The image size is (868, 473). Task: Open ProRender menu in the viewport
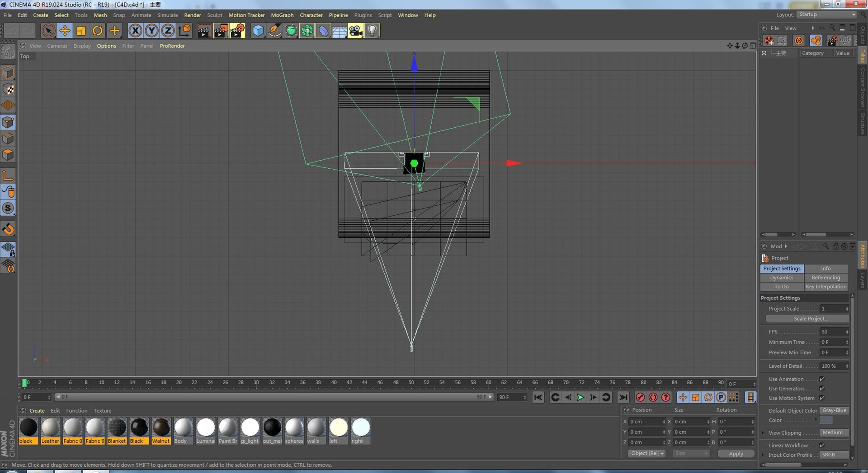[172, 46]
